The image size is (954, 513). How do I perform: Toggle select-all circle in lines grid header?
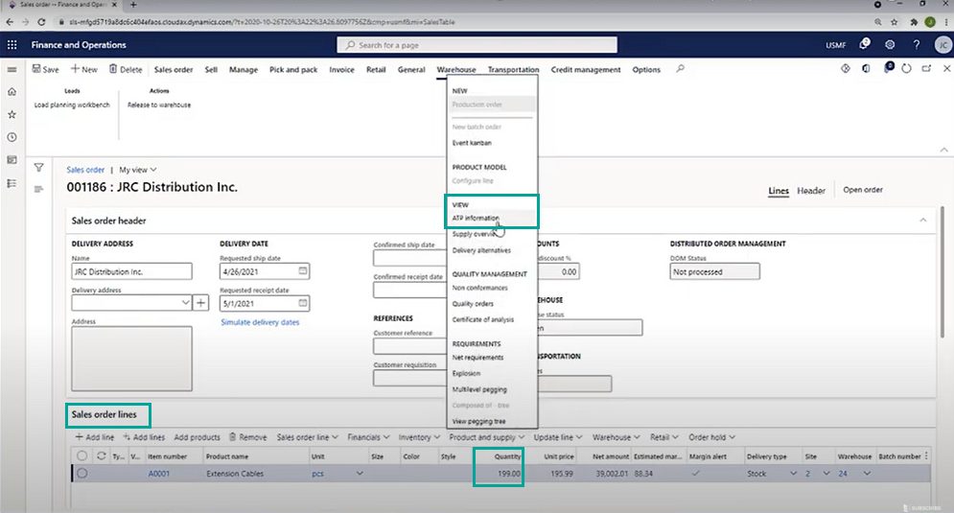[x=82, y=456]
